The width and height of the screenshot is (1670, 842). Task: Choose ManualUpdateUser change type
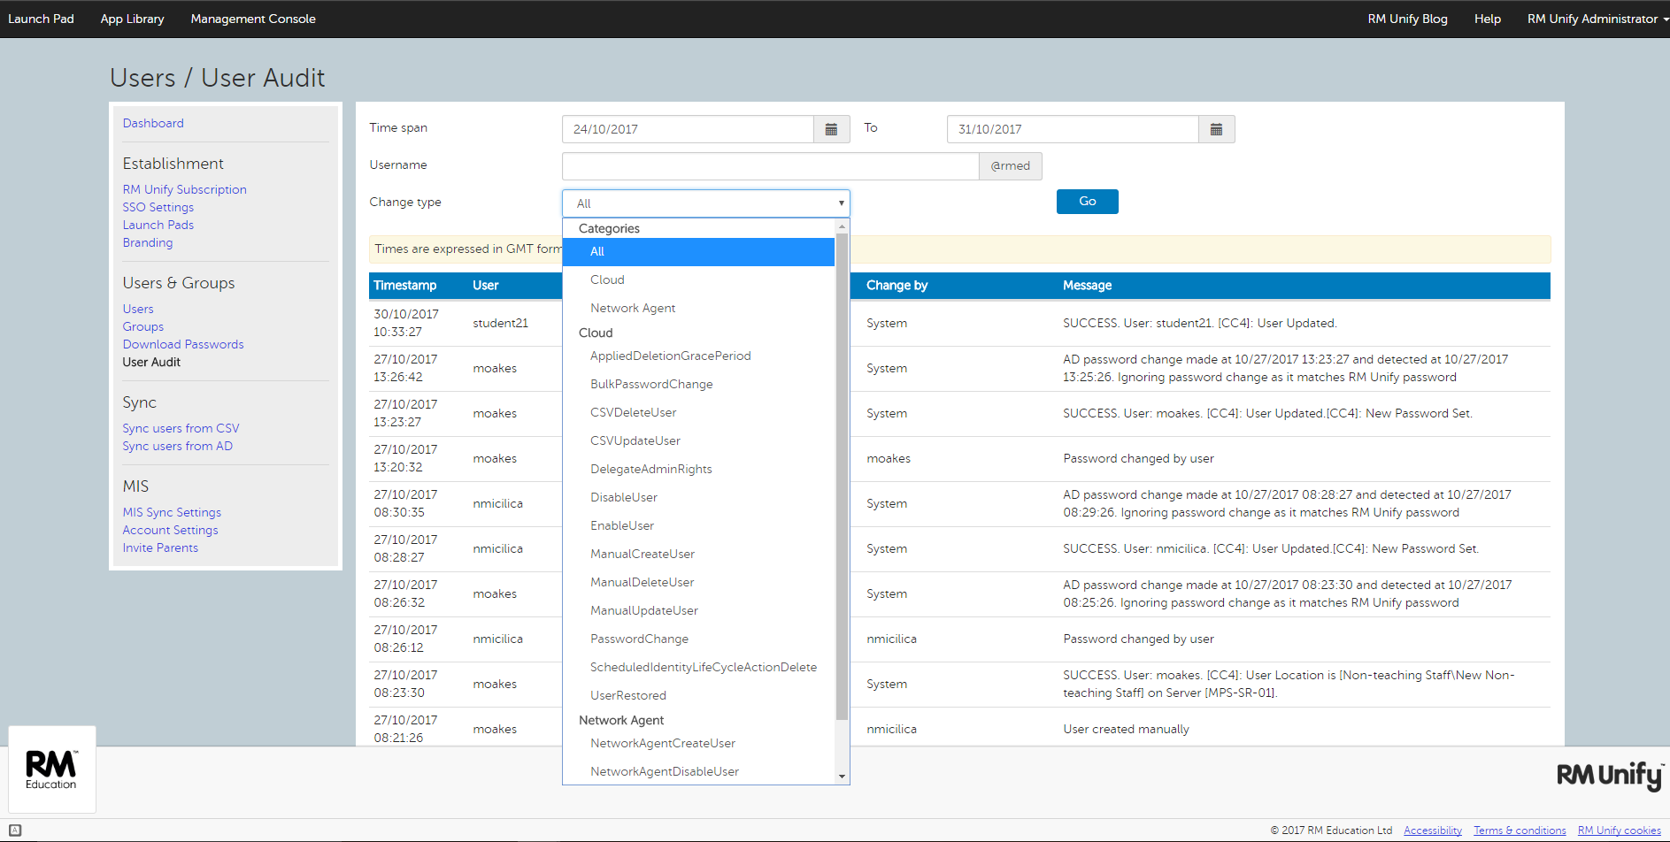[698, 611]
